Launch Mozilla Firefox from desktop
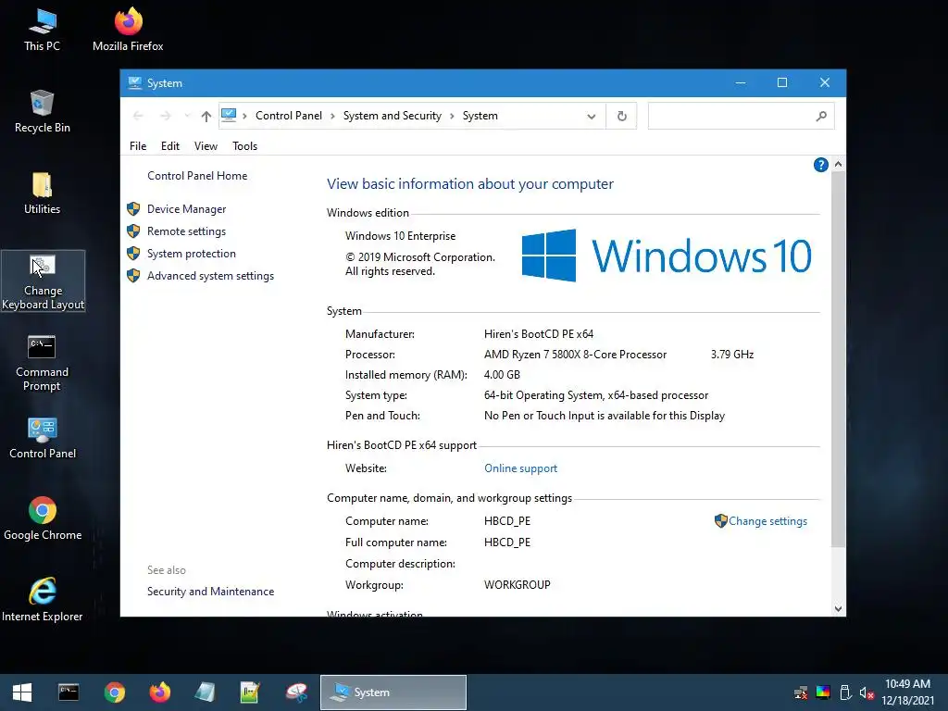 point(128,31)
